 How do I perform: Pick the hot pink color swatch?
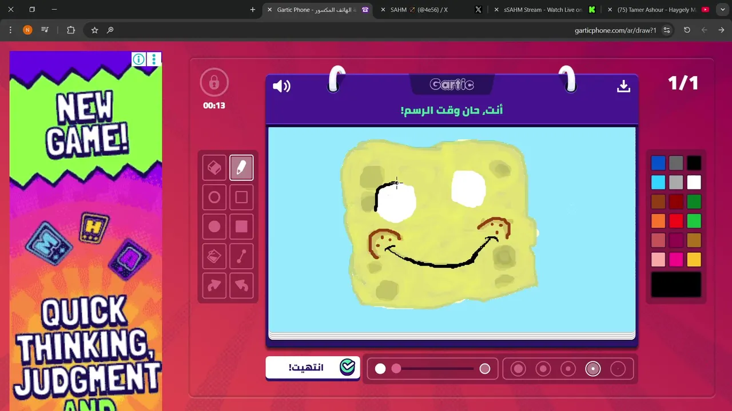676,260
